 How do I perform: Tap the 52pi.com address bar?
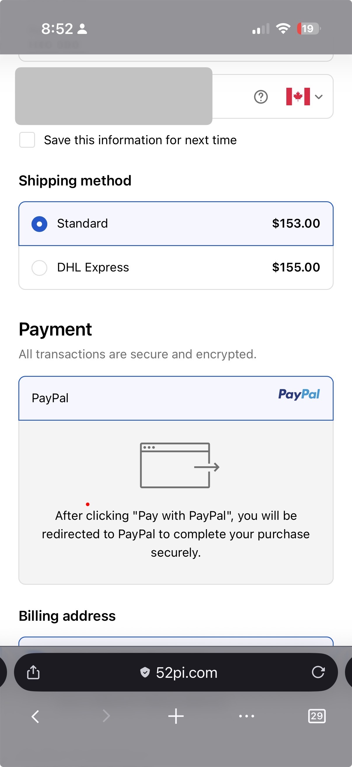click(187, 673)
